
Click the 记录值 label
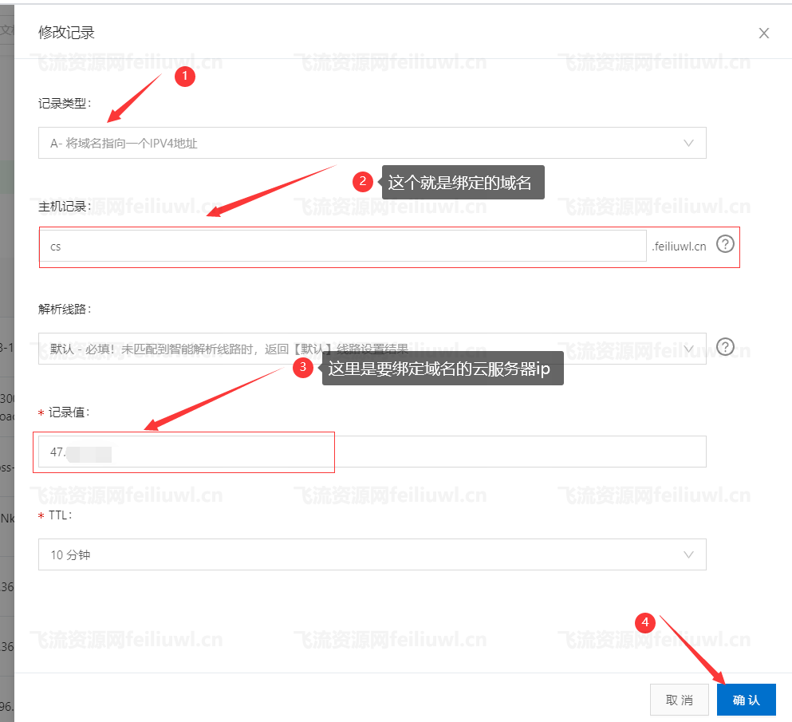tap(69, 412)
